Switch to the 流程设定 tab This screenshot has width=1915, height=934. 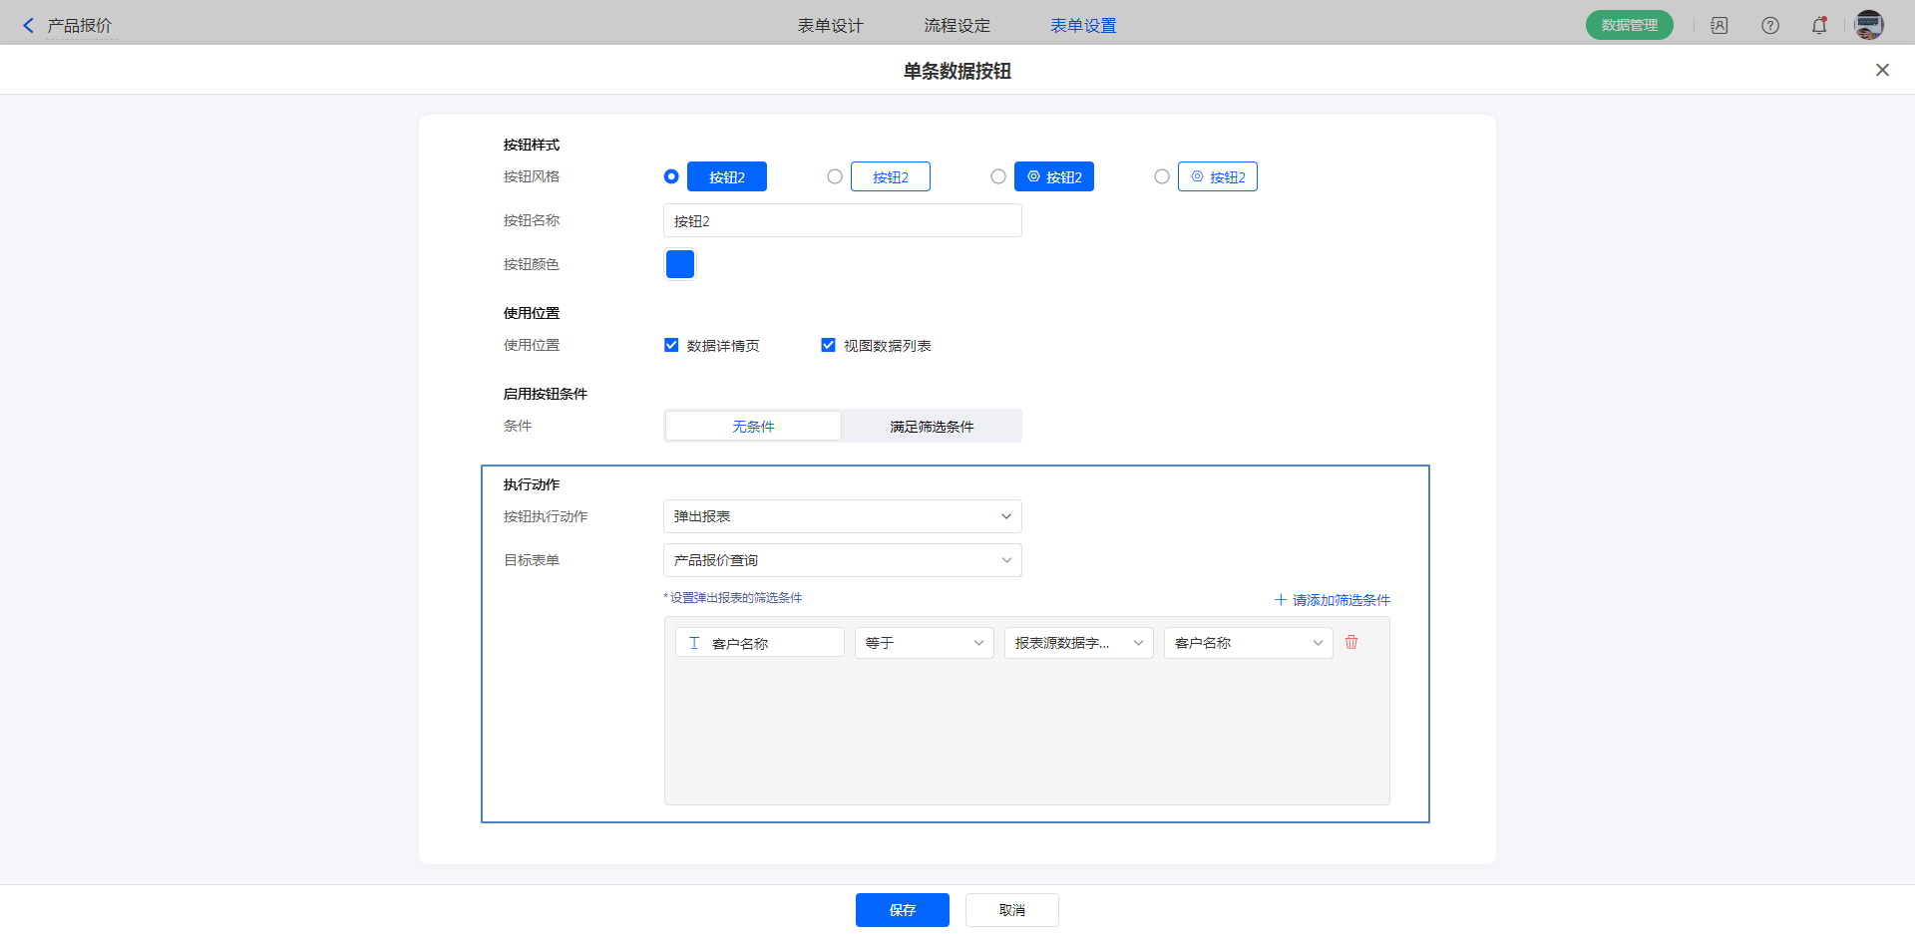957,26
